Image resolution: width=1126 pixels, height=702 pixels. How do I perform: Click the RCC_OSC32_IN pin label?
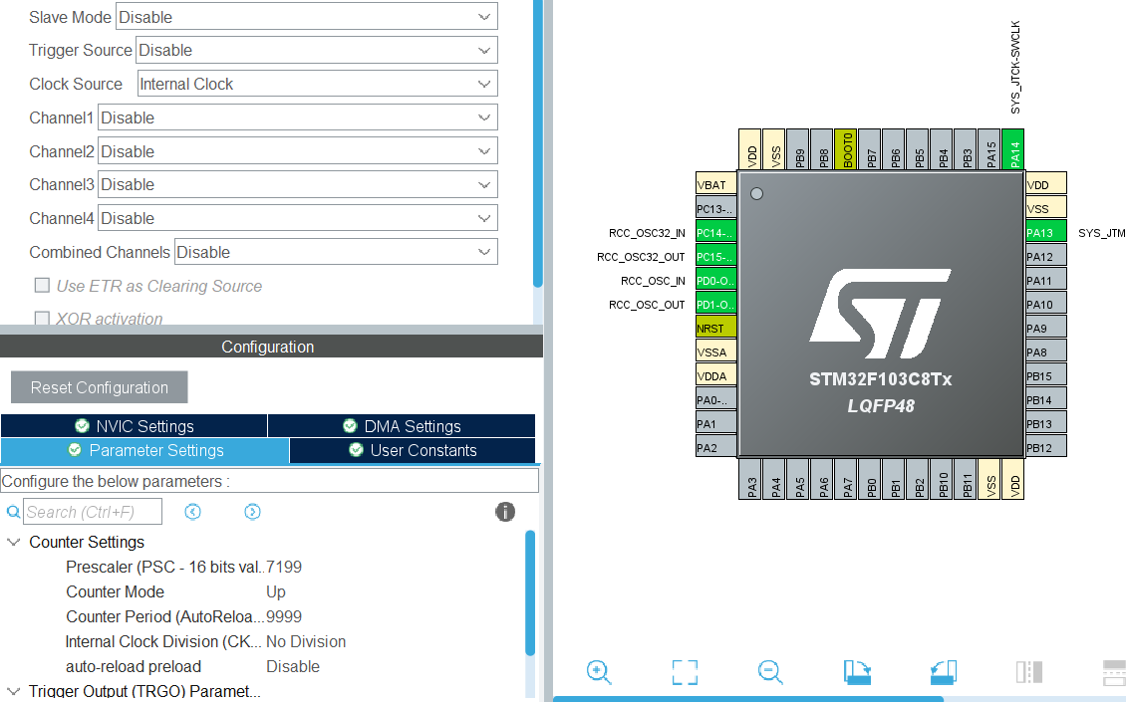[x=647, y=233]
